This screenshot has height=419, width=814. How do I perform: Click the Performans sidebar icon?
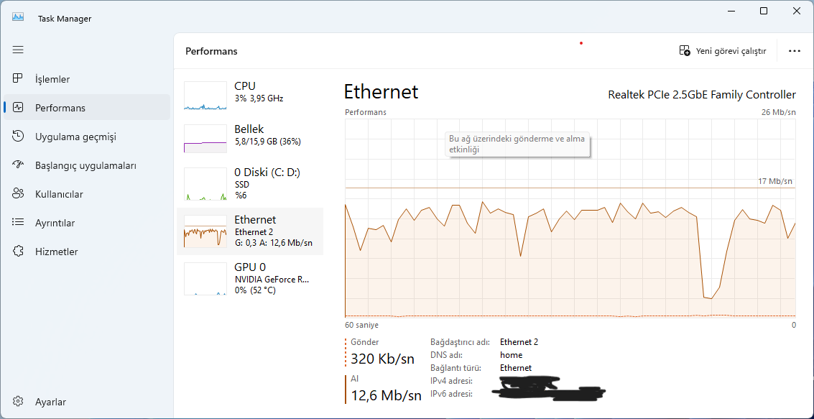click(x=19, y=108)
